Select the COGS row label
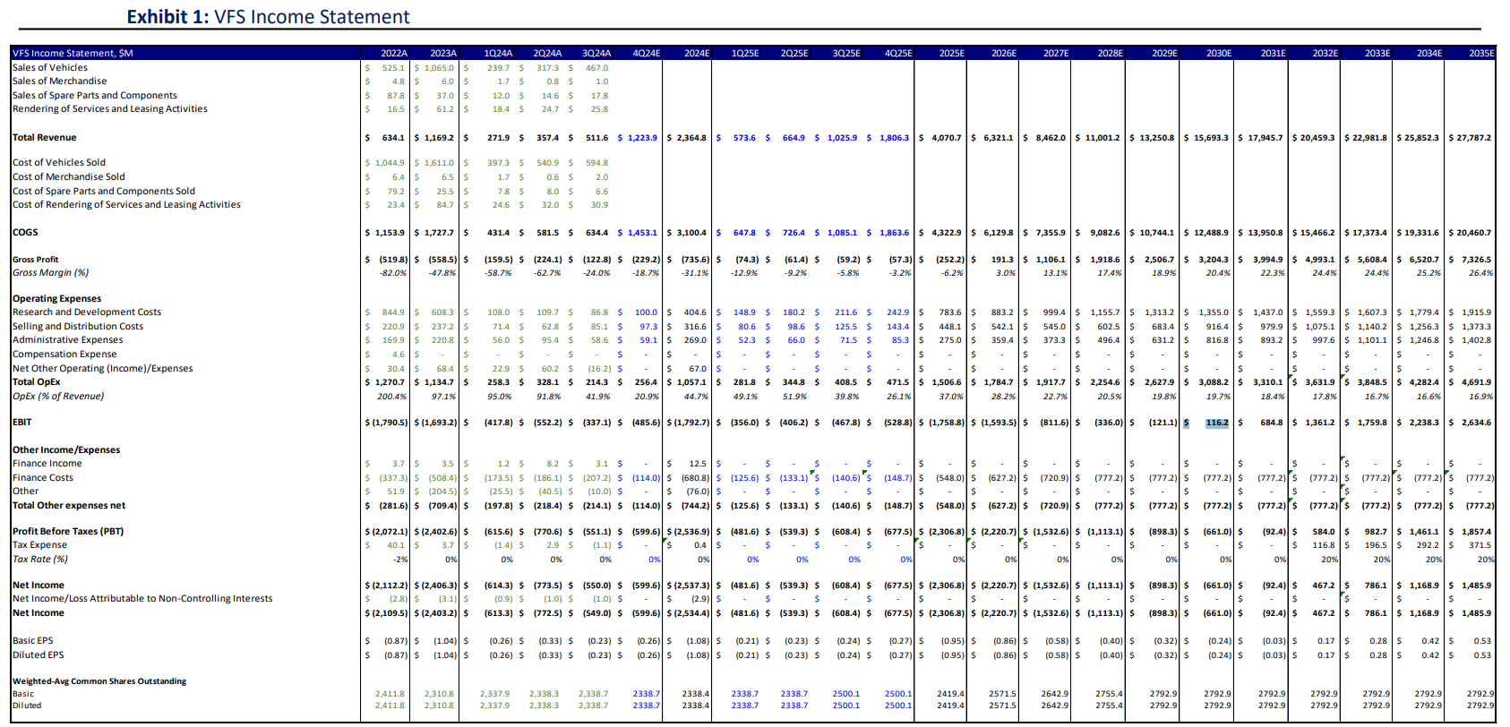Viewport: 1510px width, 727px height. [x=25, y=232]
